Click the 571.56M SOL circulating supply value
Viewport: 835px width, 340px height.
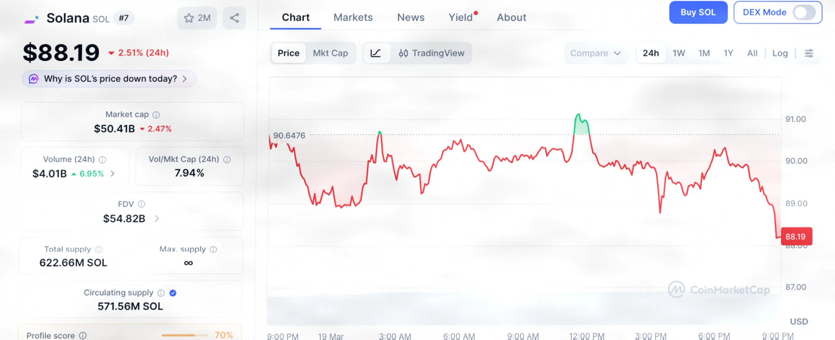130,306
